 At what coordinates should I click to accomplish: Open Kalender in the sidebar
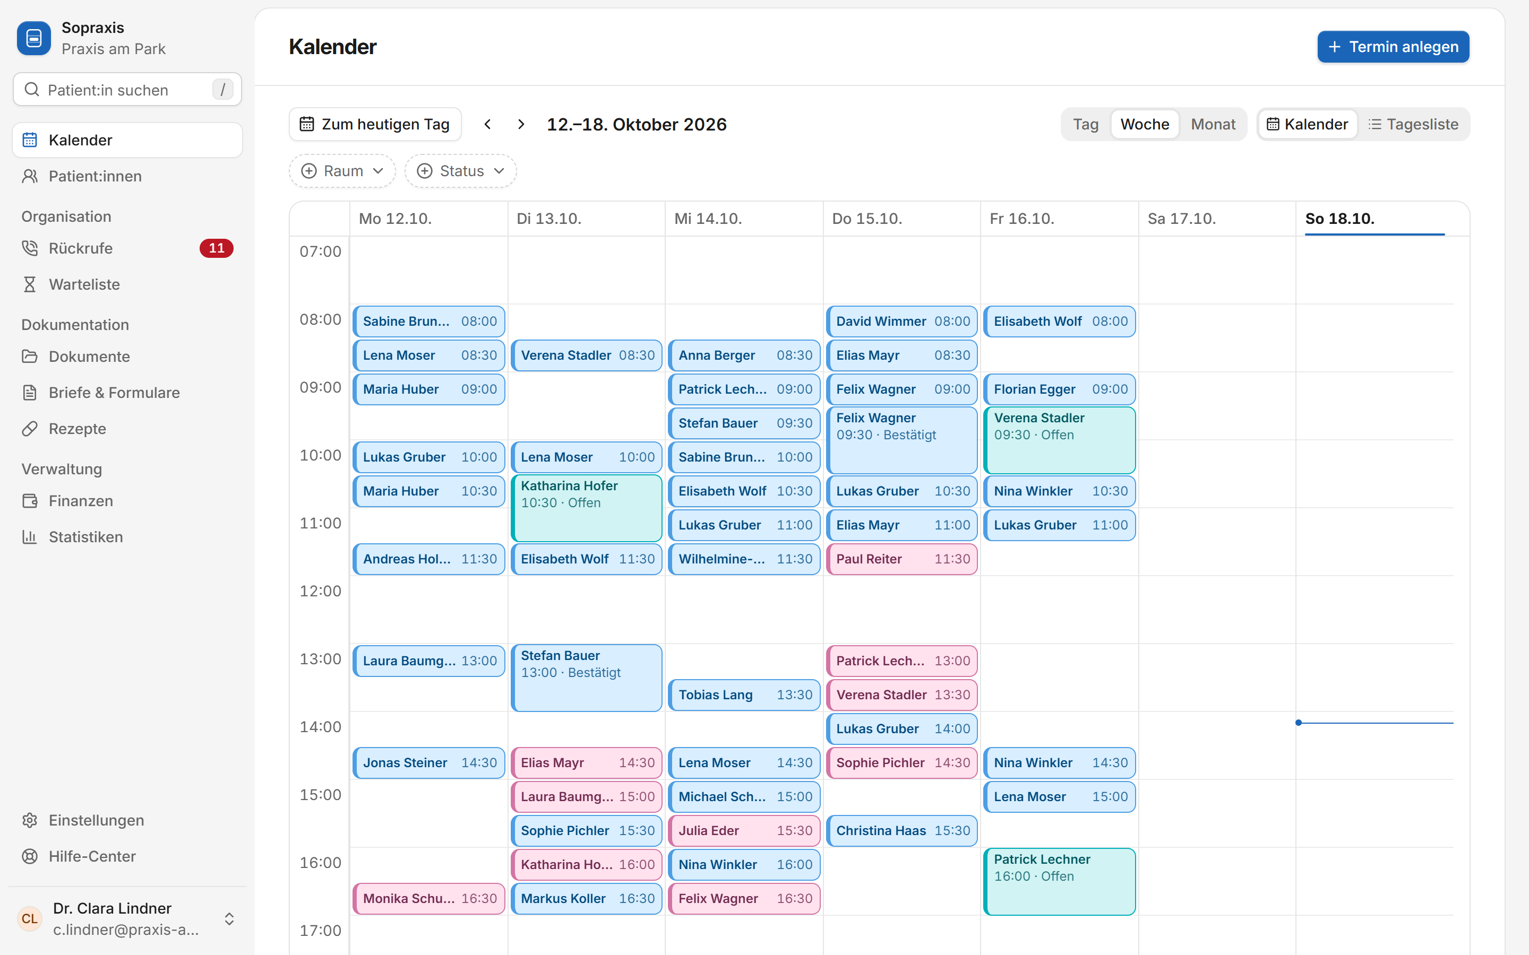[127, 140]
